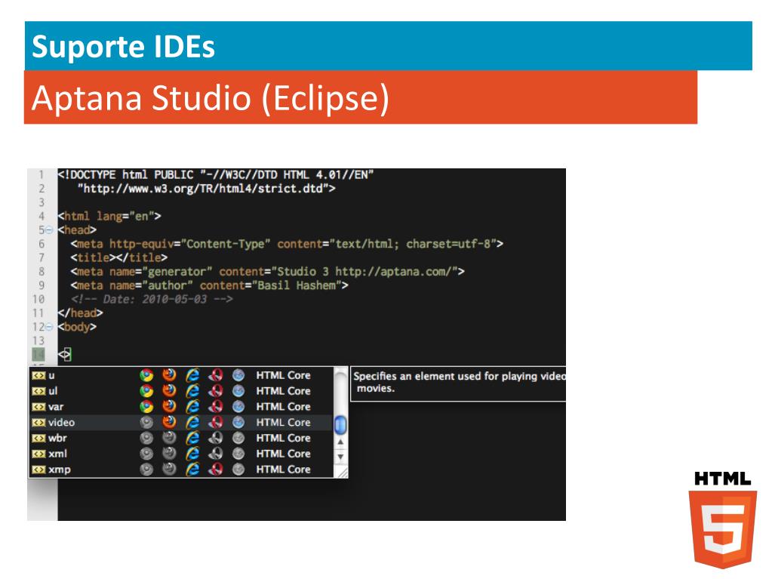Select the 'wbr' autocomplete suggestion
The height and width of the screenshot is (579, 772).
pos(181,438)
